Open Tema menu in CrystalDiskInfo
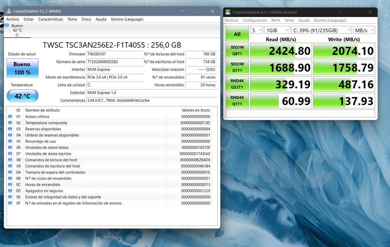This screenshot has width=390, height=247. click(72, 19)
